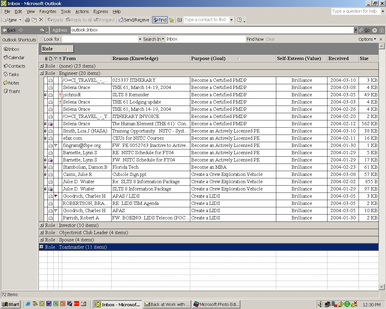Launch Word from the quick launch bar

(x=49, y=304)
